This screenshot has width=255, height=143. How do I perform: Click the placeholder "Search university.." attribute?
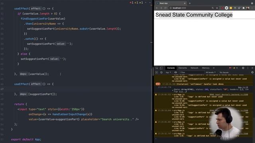107,119
